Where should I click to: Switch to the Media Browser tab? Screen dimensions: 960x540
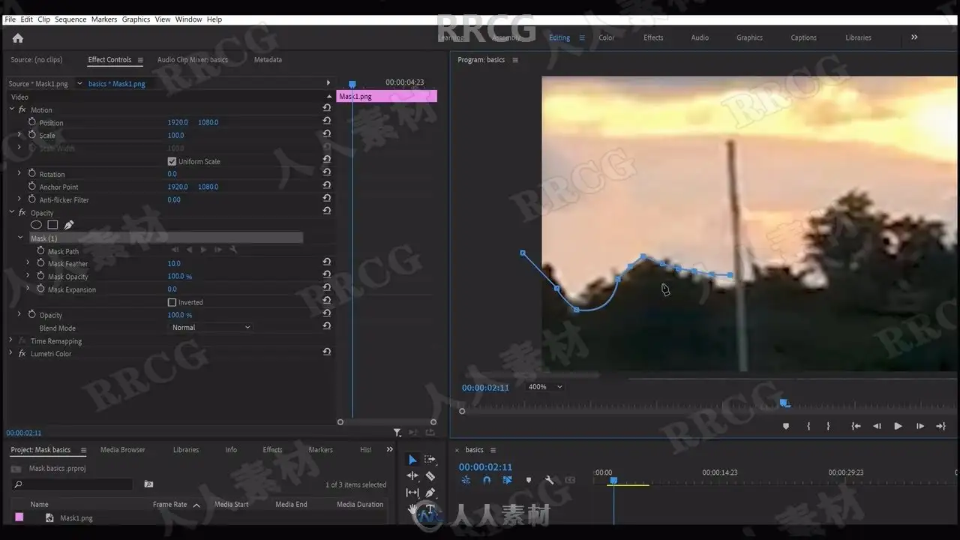click(x=123, y=450)
